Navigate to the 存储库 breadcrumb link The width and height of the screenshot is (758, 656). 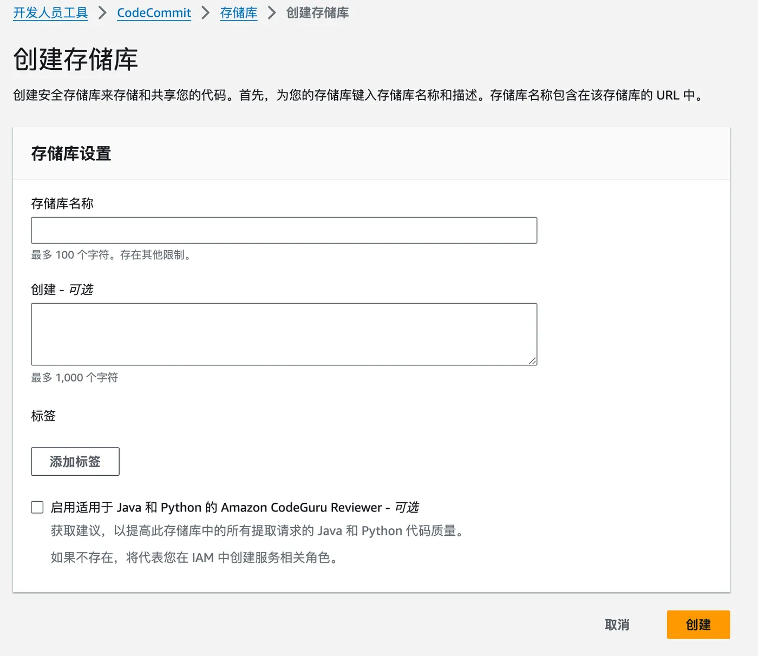click(x=238, y=13)
